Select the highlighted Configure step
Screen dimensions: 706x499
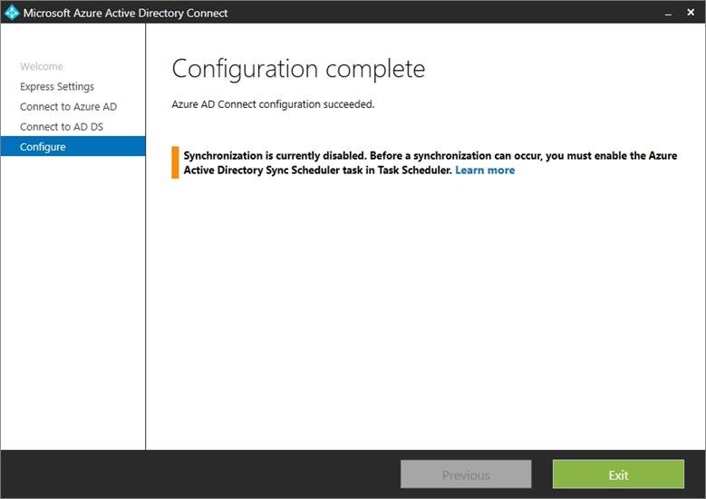pyautogui.click(x=73, y=146)
